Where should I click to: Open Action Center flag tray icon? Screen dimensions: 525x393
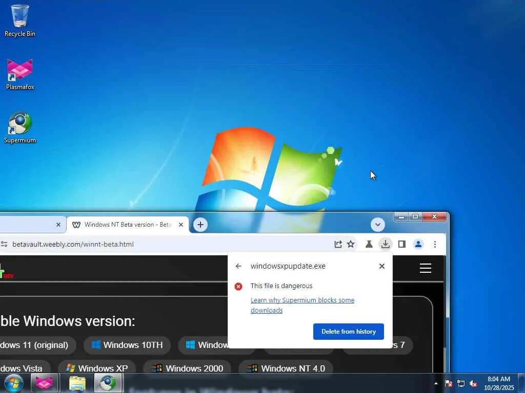click(x=449, y=383)
